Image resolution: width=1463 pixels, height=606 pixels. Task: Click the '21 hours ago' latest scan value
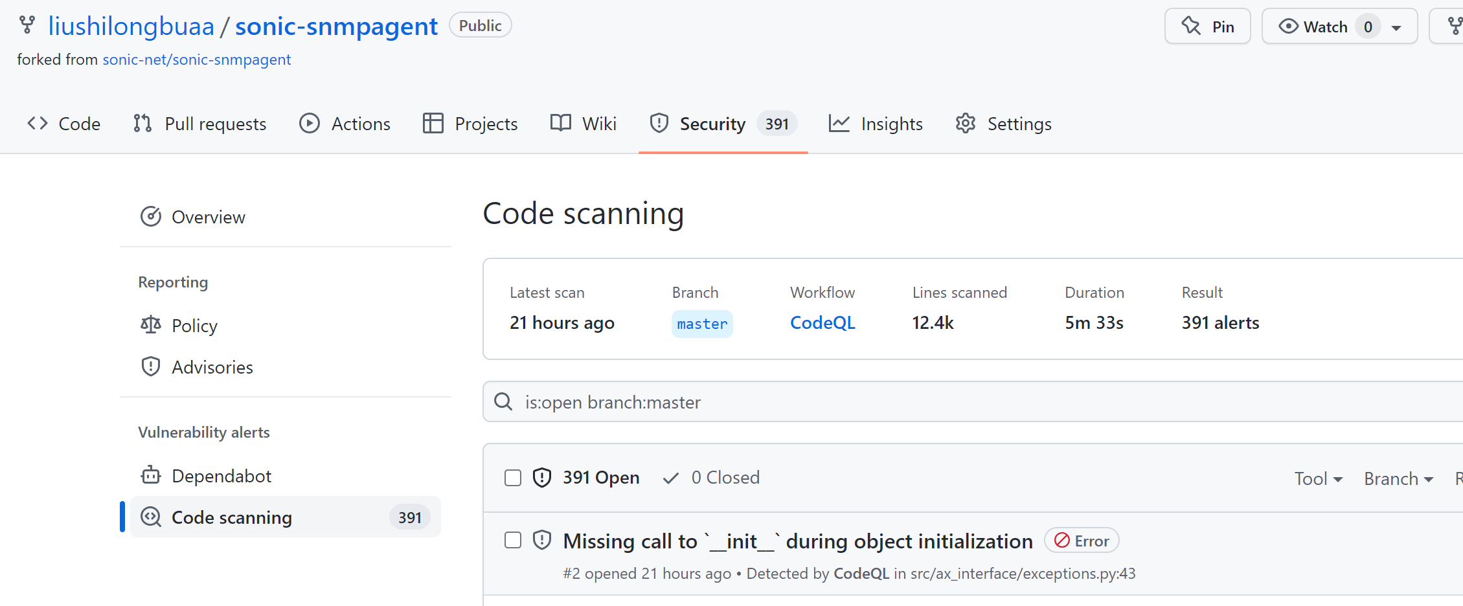point(562,322)
